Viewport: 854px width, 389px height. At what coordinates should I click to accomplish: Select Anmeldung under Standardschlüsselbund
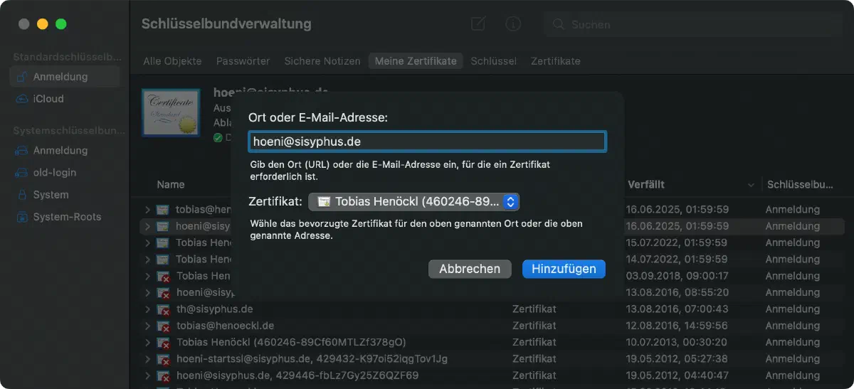point(65,77)
